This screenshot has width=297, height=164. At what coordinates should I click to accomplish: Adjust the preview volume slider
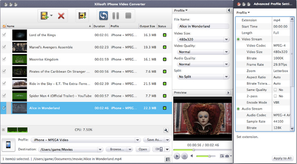[206, 156]
